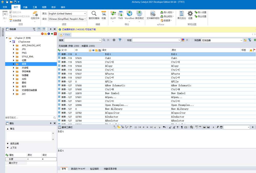Click the navigator filter funnel icon
The width and height of the screenshot is (256, 173).
34,29
